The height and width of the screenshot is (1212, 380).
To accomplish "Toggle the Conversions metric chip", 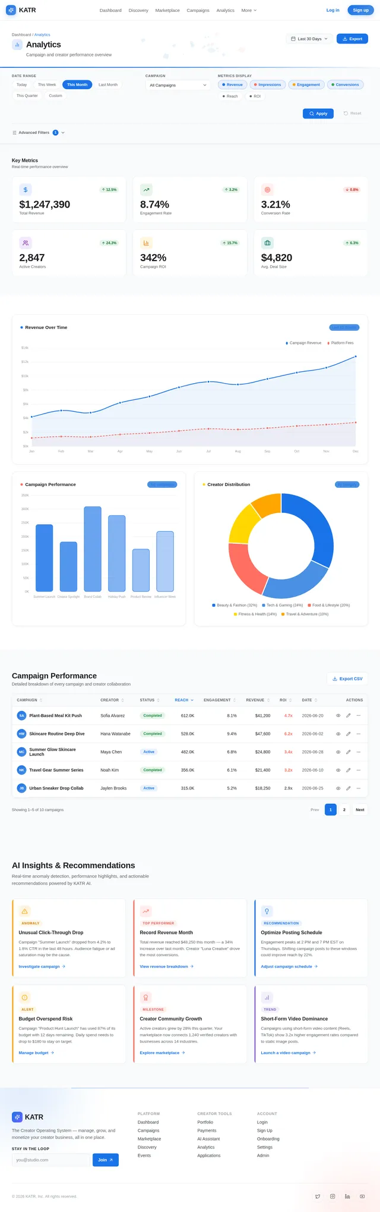I will [x=345, y=84].
